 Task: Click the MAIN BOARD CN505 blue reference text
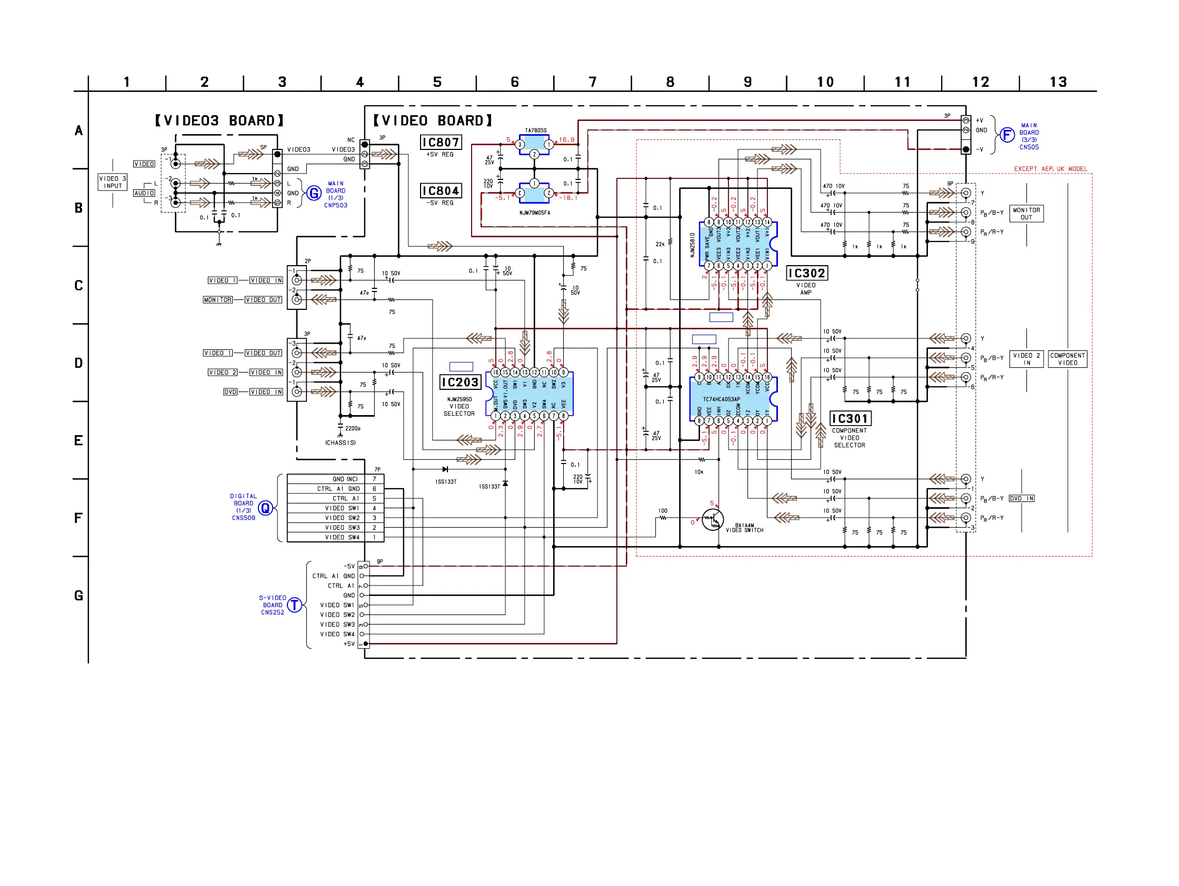[x=1028, y=136]
